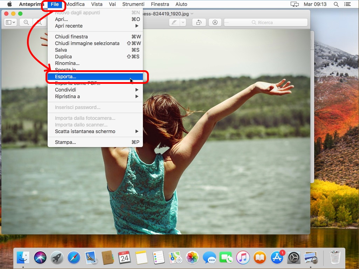This screenshot has height=269, width=359.
Task: Expand the Apri recente submenu
Action: 95,26
